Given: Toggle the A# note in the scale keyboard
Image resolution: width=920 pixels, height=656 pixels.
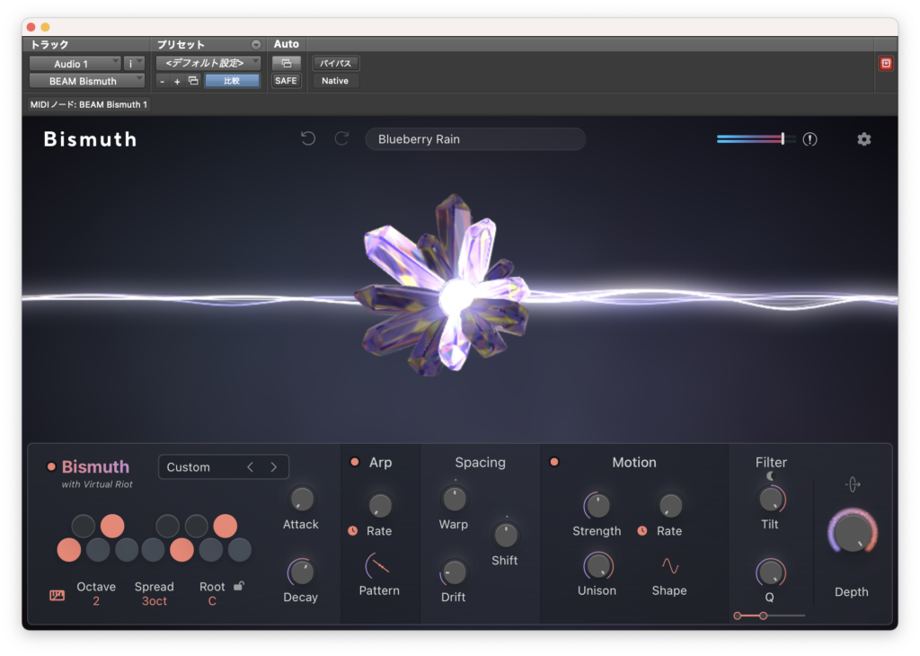Looking at the screenshot, I should pos(225,526).
